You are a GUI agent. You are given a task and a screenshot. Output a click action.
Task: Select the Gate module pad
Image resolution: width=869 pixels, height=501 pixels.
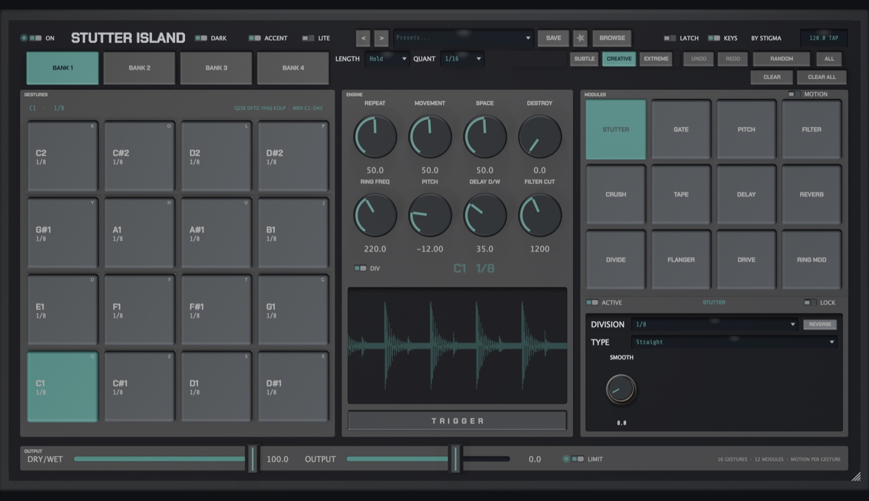[681, 129]
